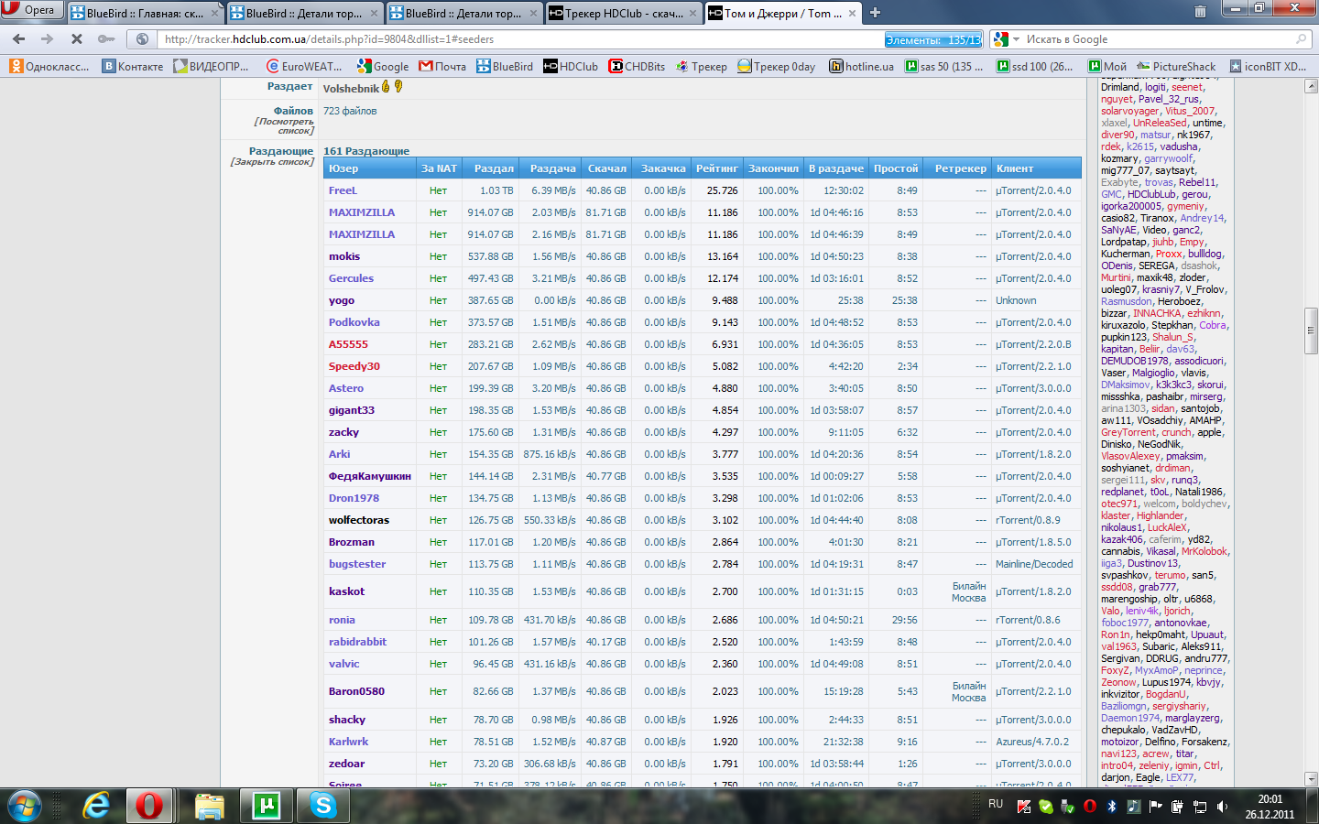This screenshot has height=824, width=1319.
Task: Open user Baron0580 profile link
Action: 356,691
